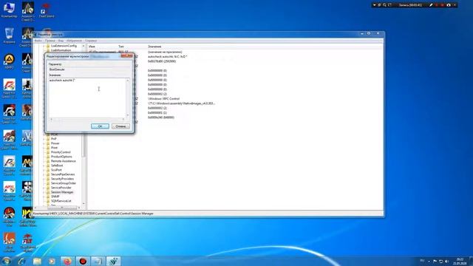Open the Компьютер desktop icon
Image resolution: width=473 pixels, height=266 pixels.
click(9, 10)
